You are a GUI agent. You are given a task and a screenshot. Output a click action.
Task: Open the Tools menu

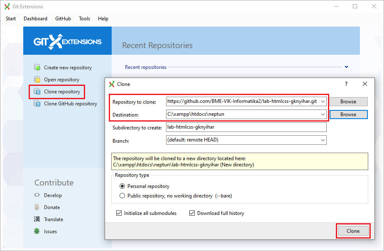[x=84, y=19]
